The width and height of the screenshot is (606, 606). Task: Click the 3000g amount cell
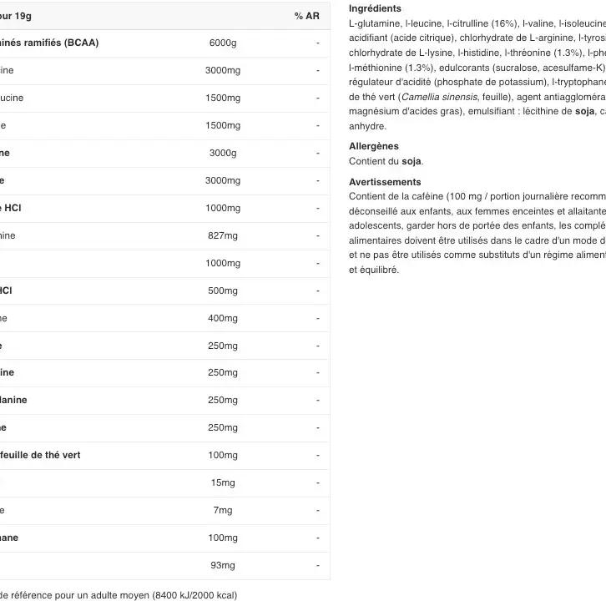click(223, 153)
